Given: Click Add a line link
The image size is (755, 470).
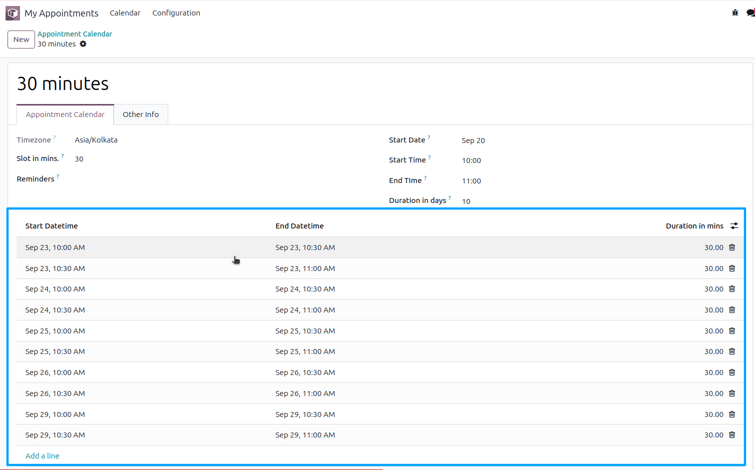Looking at the screenshot, I should tap(43, 456).
